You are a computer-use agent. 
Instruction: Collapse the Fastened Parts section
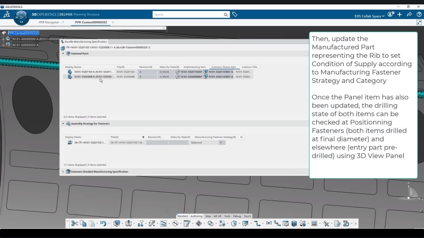[x=63, y=53]
